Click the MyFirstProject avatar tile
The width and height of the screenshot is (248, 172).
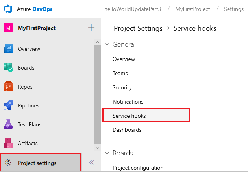pyautogui.click(x=8, y=28)
